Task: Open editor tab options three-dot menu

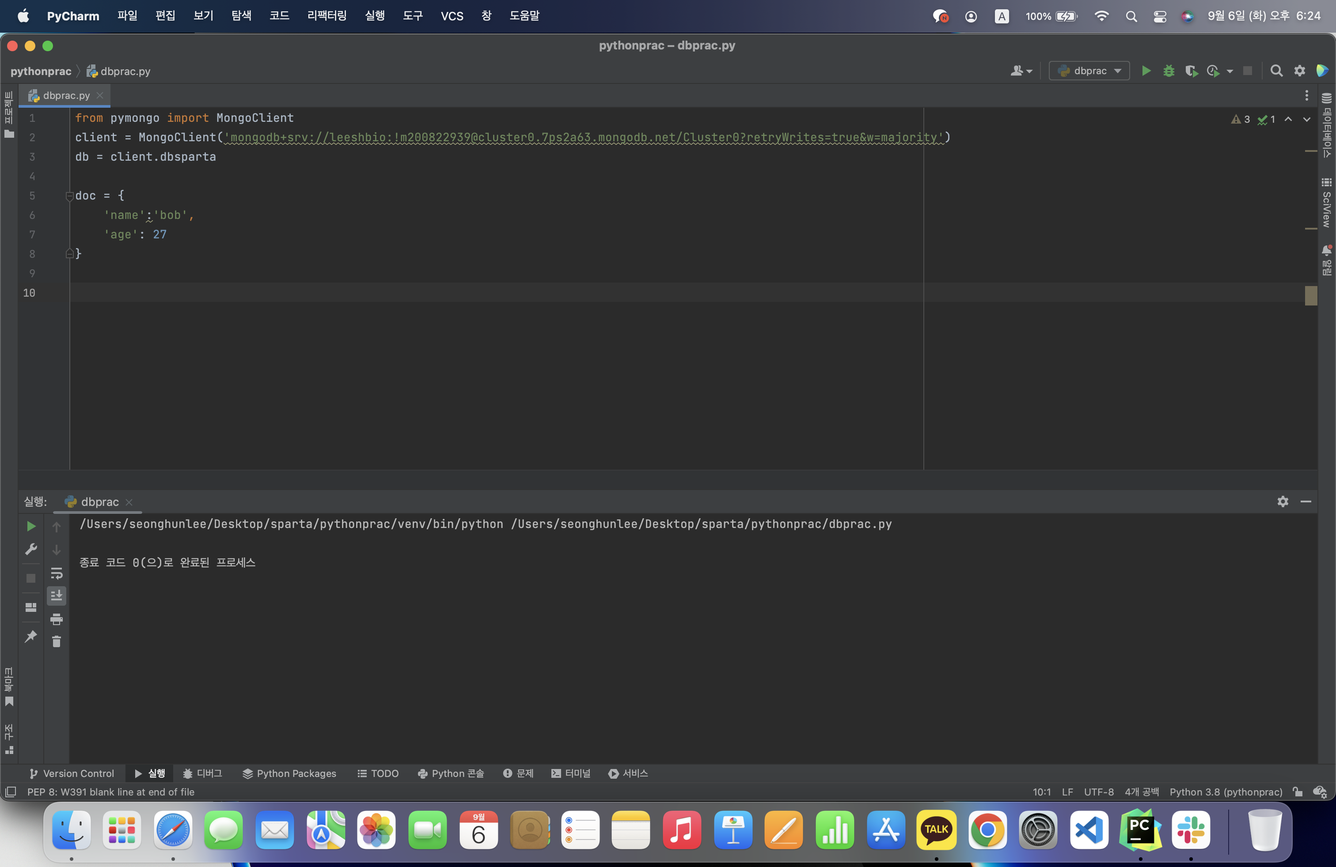Action: pos(1306,95)
